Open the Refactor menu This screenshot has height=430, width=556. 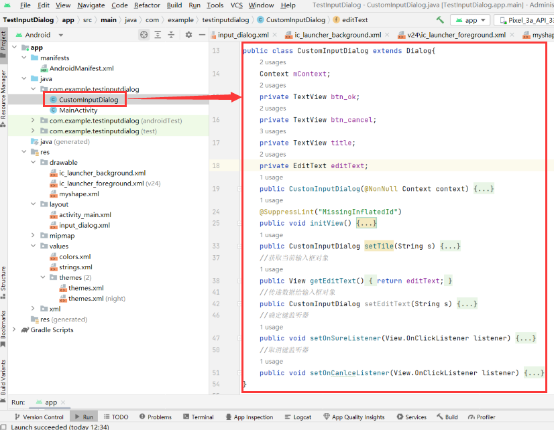point(147,5)
